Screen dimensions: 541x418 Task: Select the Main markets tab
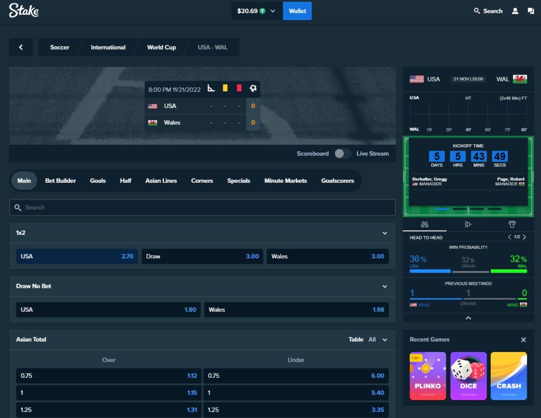pyautogui.click(x=24, y=181)
